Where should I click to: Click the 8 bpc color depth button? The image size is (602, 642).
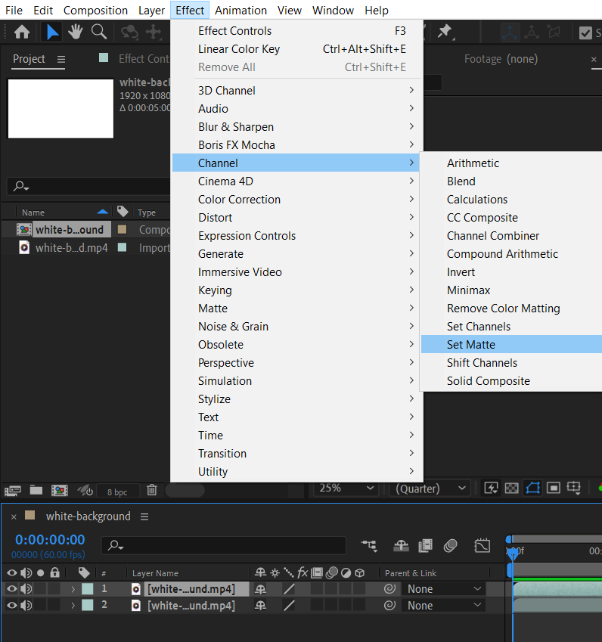(117, 492)
